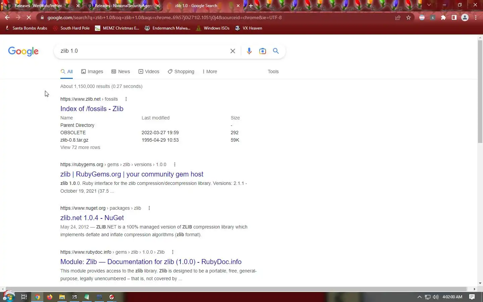The image size is (483, 302).
Task: Open the zlib.net 1.0.4 - NuGet link
Action: [92, 218]
